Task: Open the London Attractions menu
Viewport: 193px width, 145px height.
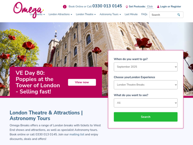Action: (x=60, y=14)
